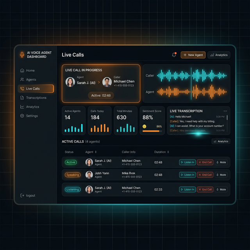Image resolution: width=250 pixels, height=250 pixels.
Task: Listen In on Johh Yann's call
Action: coord(187,175)
